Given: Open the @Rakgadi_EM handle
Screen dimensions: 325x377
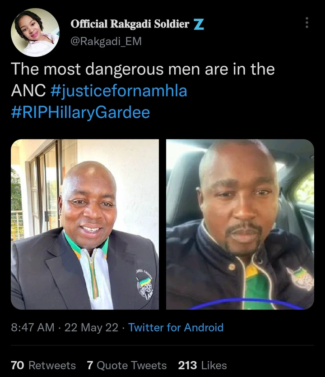Looking at the screenshot, I should coord(106,41).
